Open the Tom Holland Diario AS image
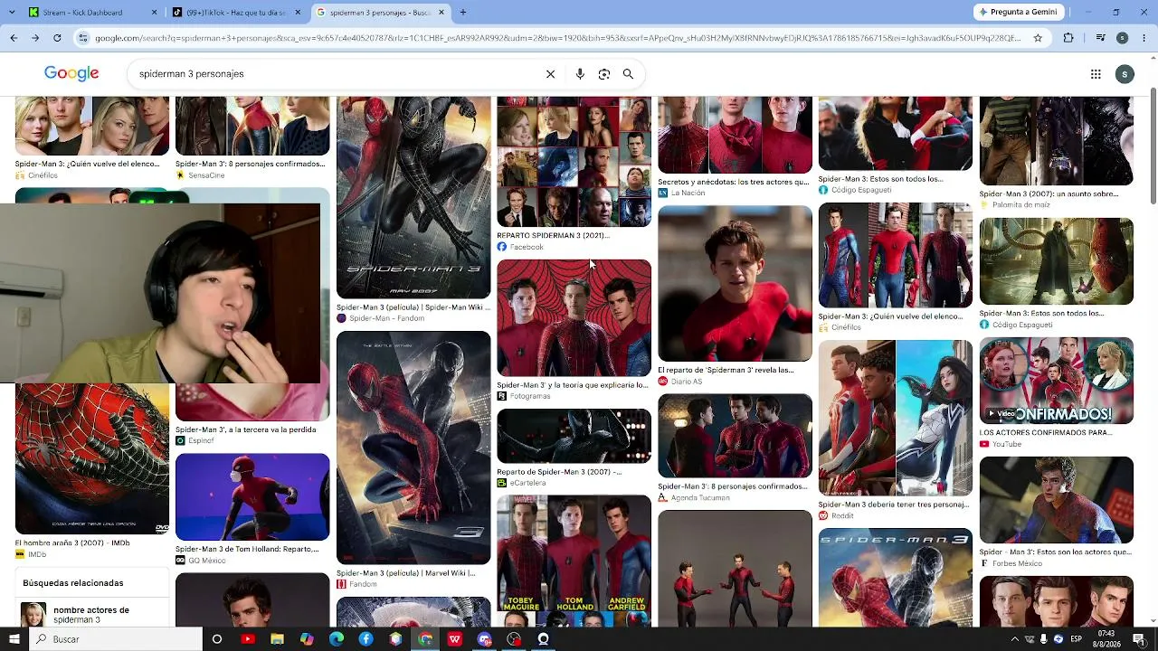 pos(735,283)
